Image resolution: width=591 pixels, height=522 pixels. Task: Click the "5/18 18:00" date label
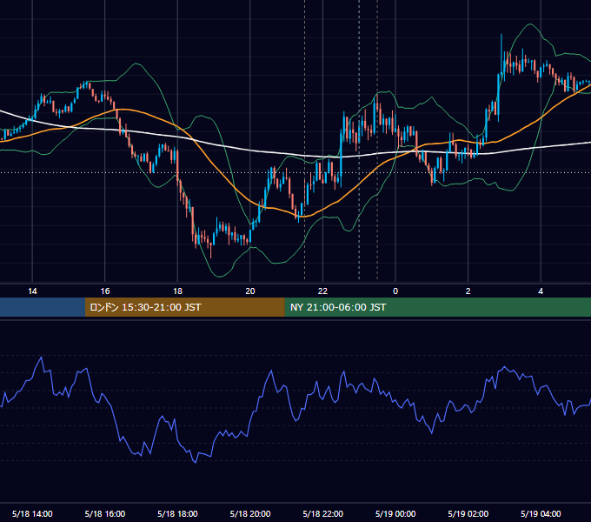pyautogui.click(x=177, y=513)
